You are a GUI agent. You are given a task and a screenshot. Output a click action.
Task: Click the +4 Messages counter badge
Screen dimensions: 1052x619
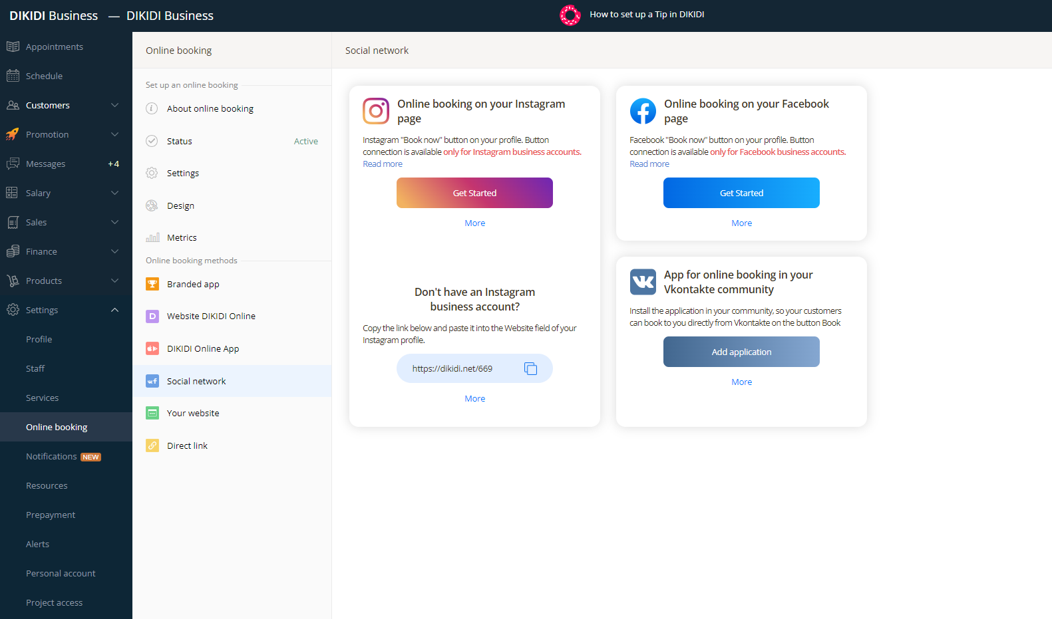click(114, 164)
